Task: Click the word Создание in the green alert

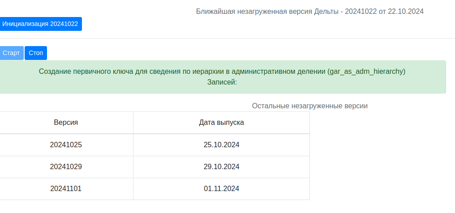Action: coord(55,71)
